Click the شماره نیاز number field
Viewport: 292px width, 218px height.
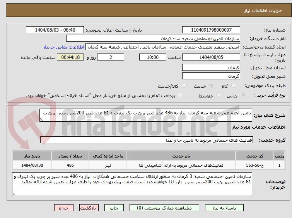(211, 30)
